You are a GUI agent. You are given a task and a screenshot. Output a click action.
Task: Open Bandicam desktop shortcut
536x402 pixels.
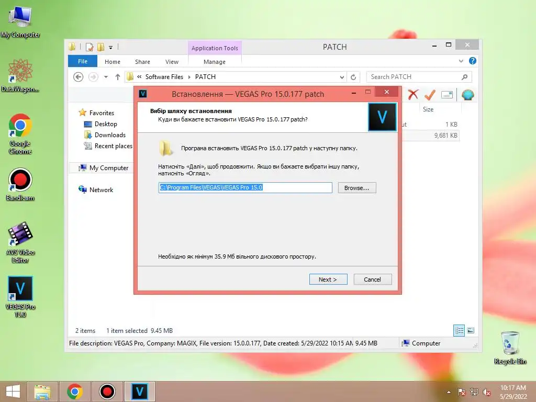pyautogui.click(x=20, y=184)
